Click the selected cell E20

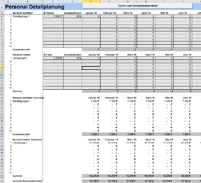tap(91, 68)
